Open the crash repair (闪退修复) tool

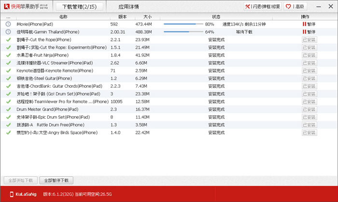click(x=263, y=6)
